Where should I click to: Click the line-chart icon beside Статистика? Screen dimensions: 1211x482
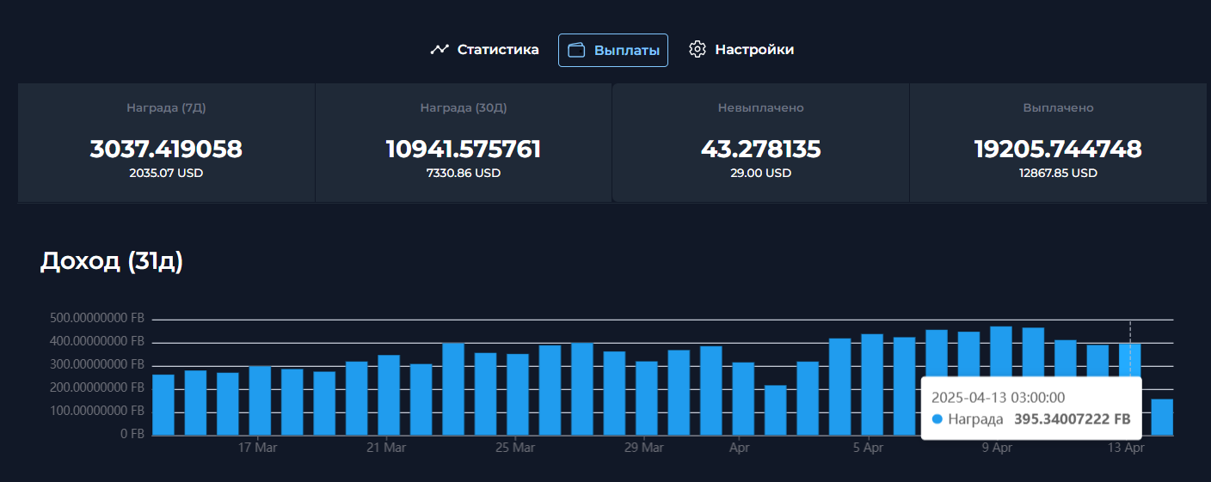tap(440, 49)
